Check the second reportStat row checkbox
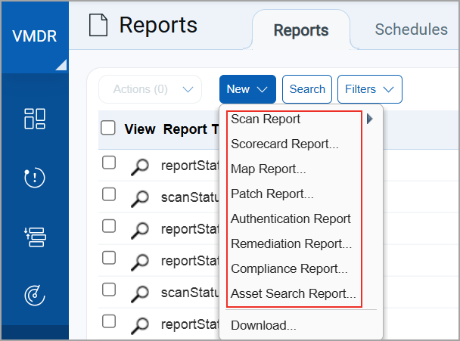460x341 pixels. coord(109,226)
